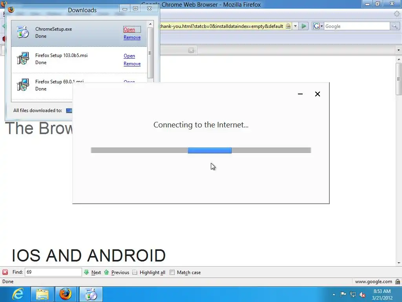
Task: Click the lock icon in address bar
Action: tap(288, 26)
